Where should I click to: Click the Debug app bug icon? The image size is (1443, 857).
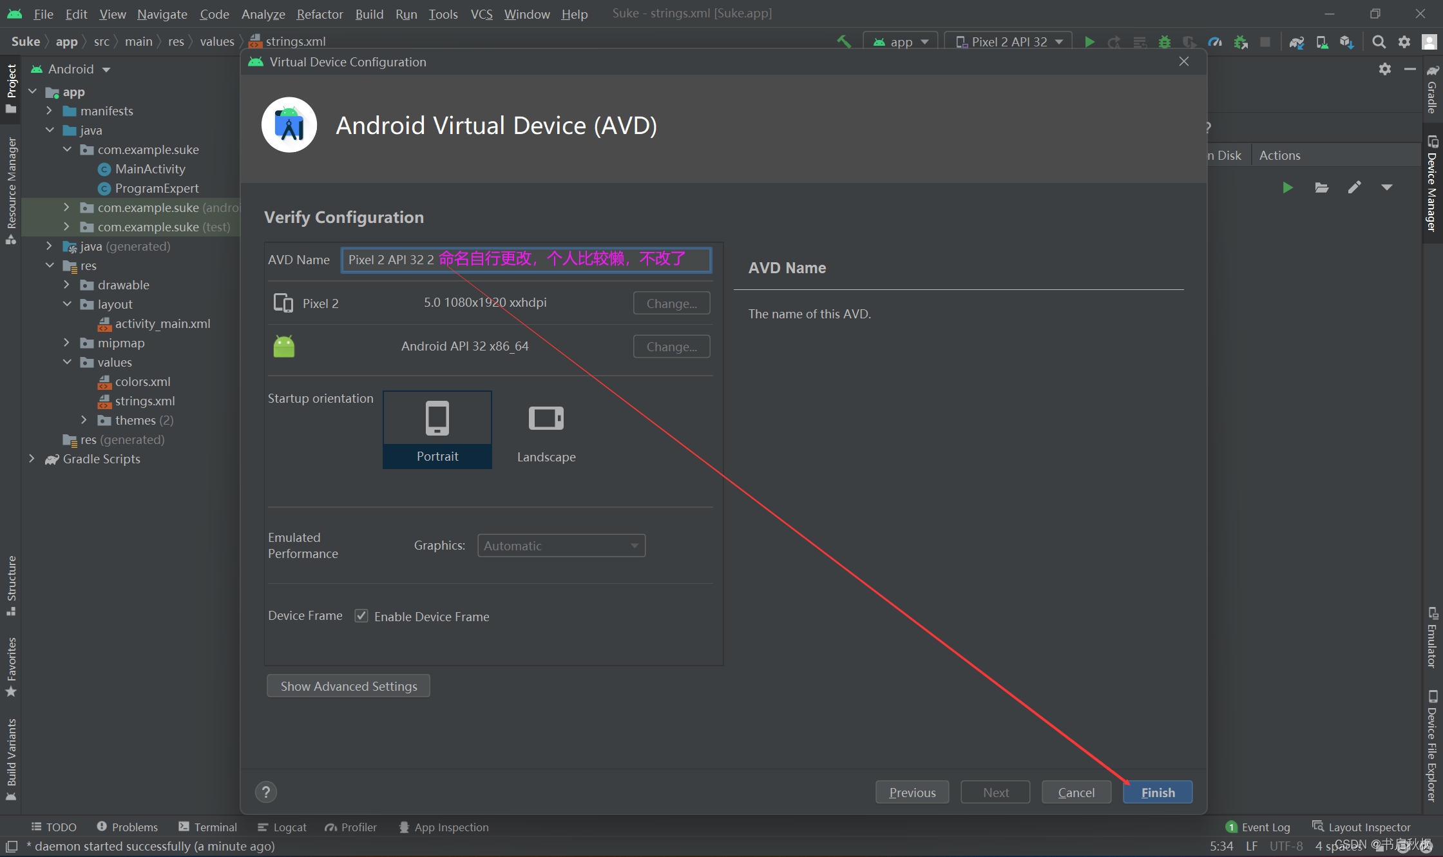pos(1164,42)
